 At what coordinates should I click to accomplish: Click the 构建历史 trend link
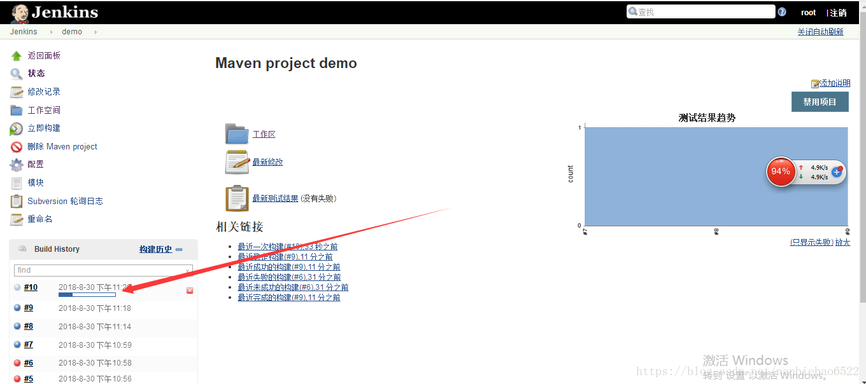[x=156, y=249]
